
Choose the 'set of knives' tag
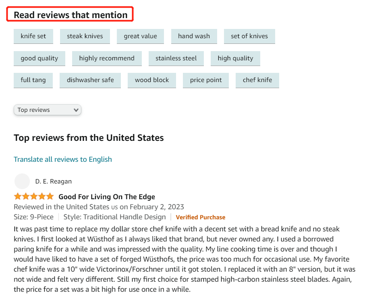[x=249, y=36]
